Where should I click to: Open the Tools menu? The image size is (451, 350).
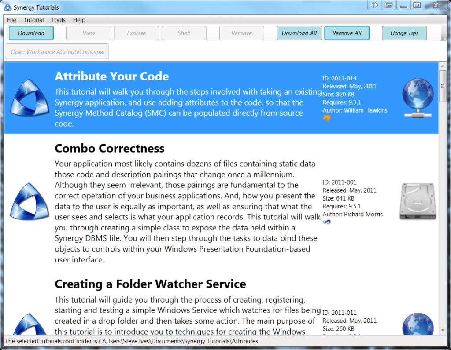pyautogui.click(x=58, y=20)
